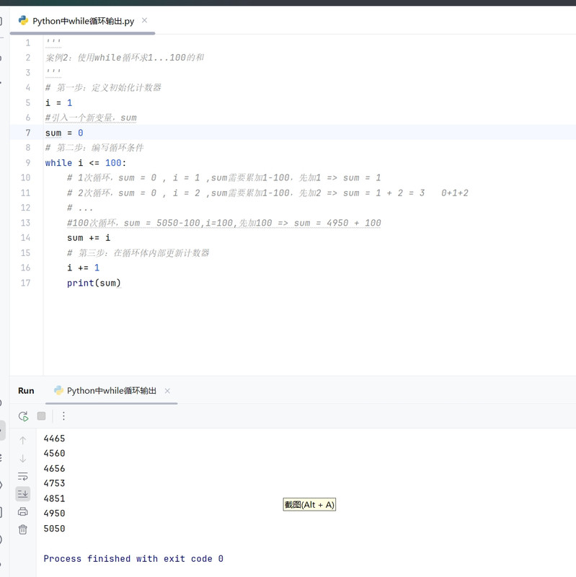Viewport: 576px width, 577px height.
Task: Click the trash Clear All icon
Action: (x=23, y=529)
